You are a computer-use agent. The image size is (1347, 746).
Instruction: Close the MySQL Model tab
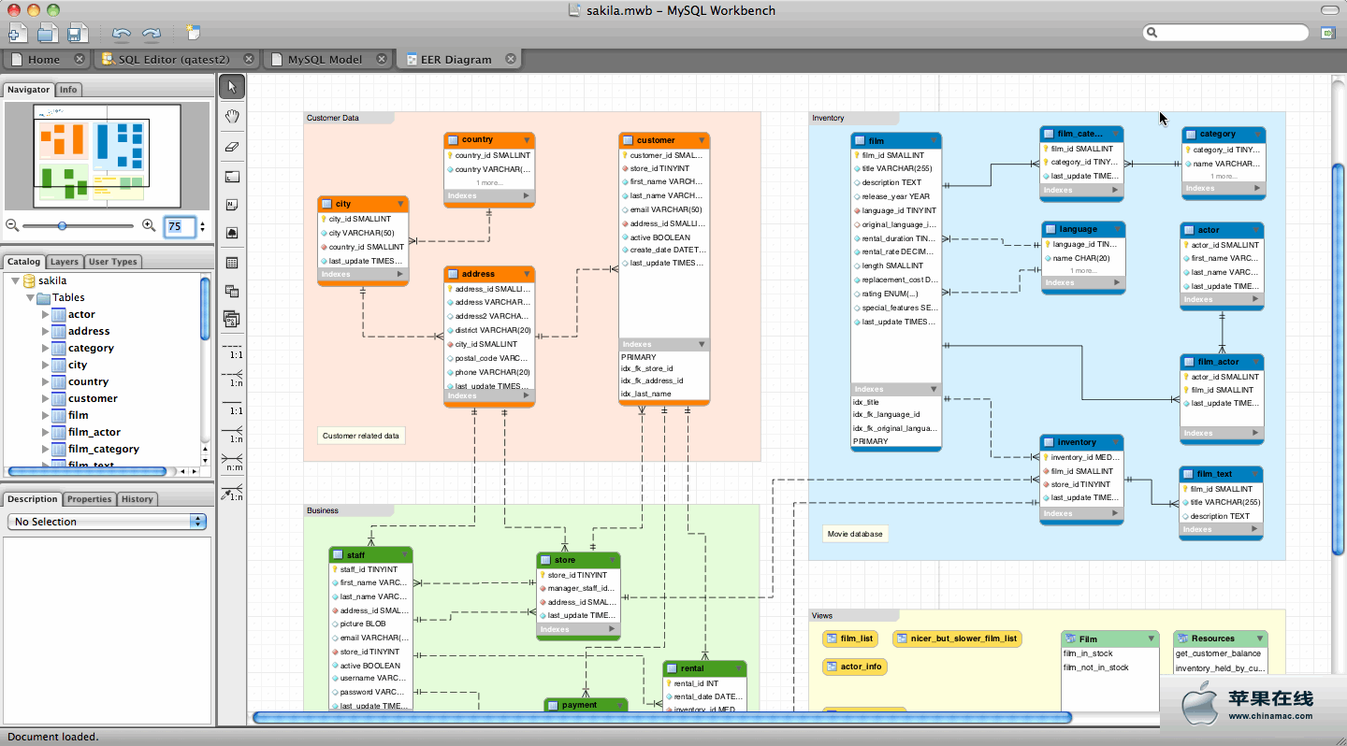click(382, 59)
